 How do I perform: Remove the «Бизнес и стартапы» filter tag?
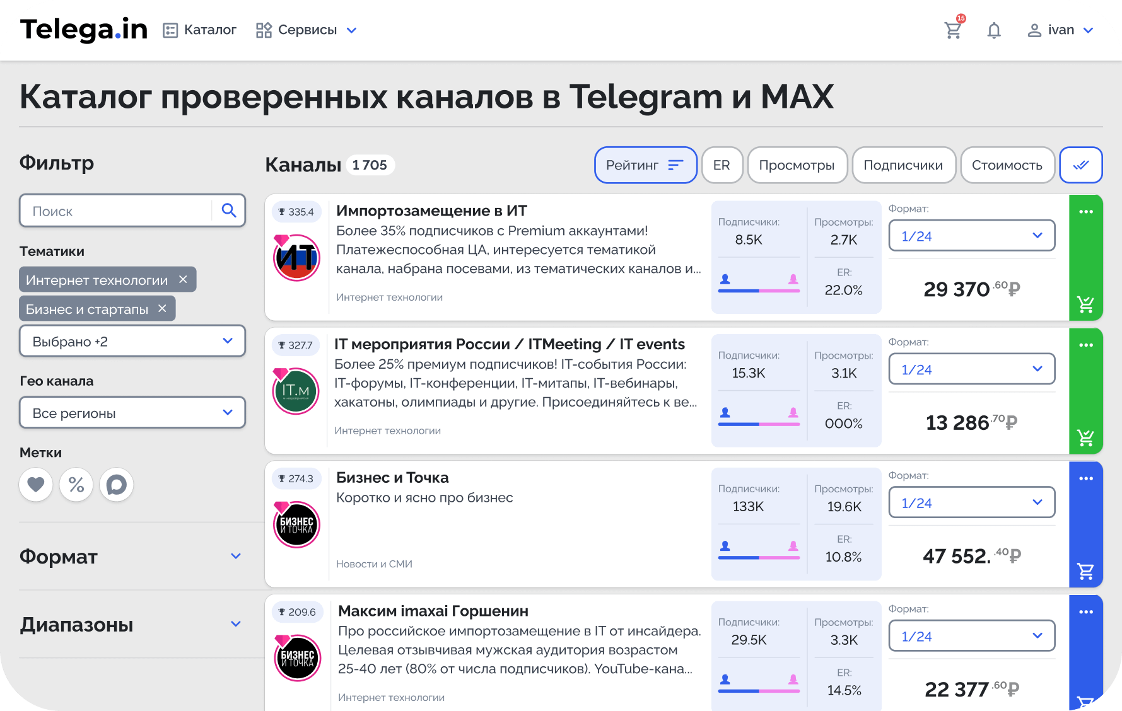[161, 308]
